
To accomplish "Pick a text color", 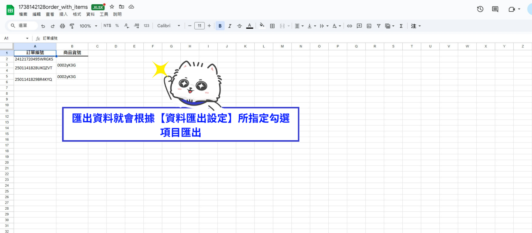I will [x=250, y=26].
